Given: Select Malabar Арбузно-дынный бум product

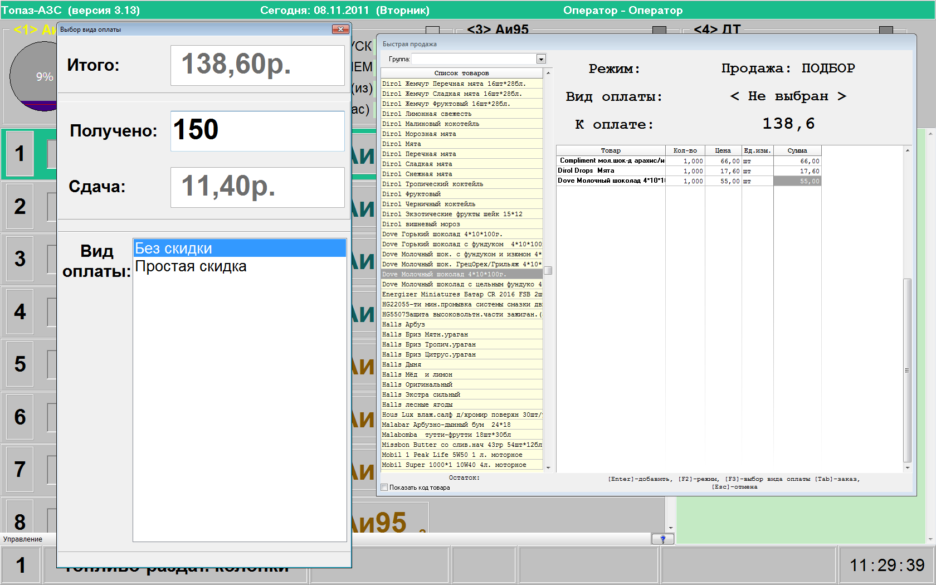Looking at the screenshot, I should [462, 425].
